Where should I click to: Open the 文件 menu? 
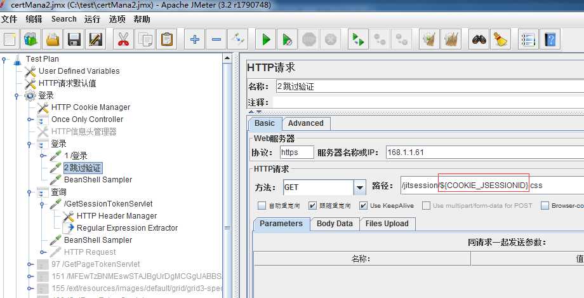coord(10,19)
